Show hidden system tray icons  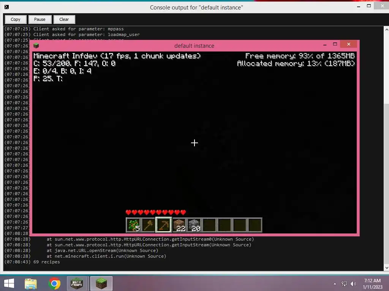coord(335,284)
